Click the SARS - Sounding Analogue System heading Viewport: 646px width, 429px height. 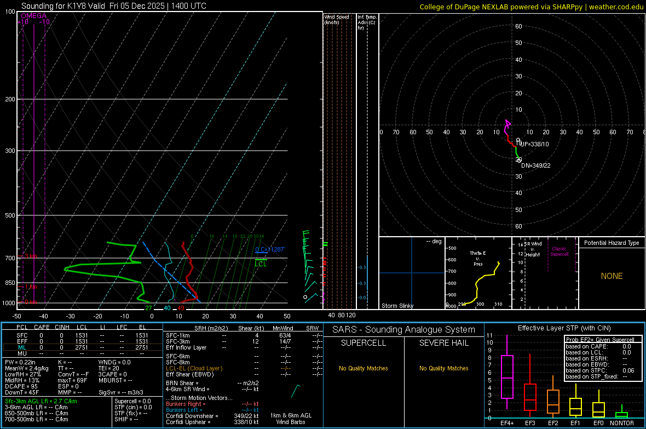click(x=404, y=330)
